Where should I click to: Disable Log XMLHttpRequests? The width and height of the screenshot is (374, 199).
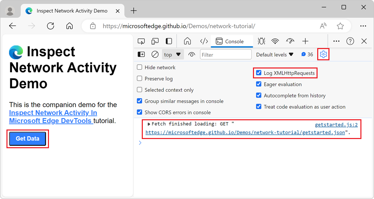[x=259, y=73]
